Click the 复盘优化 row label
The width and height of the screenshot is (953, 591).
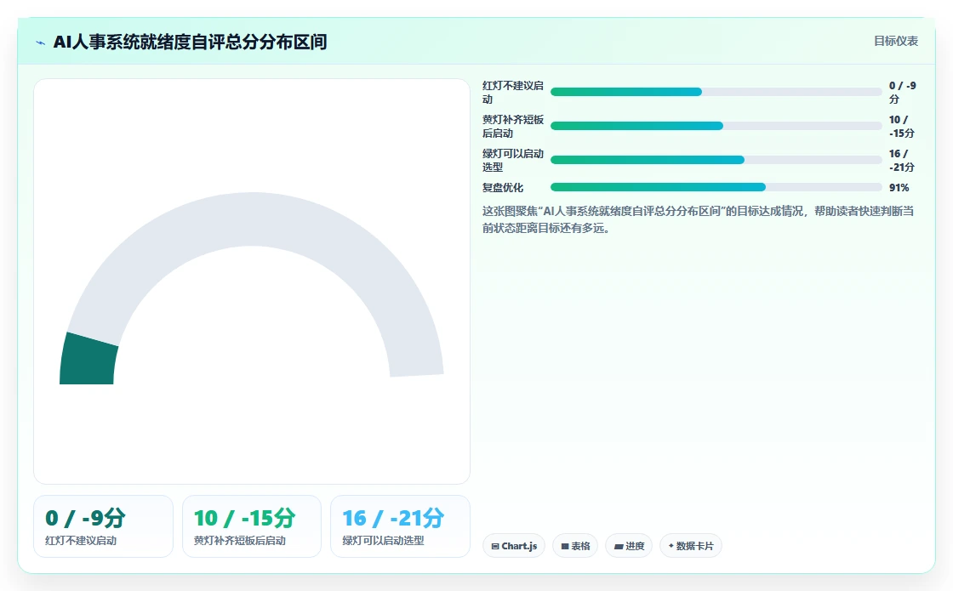coord(503,188)
